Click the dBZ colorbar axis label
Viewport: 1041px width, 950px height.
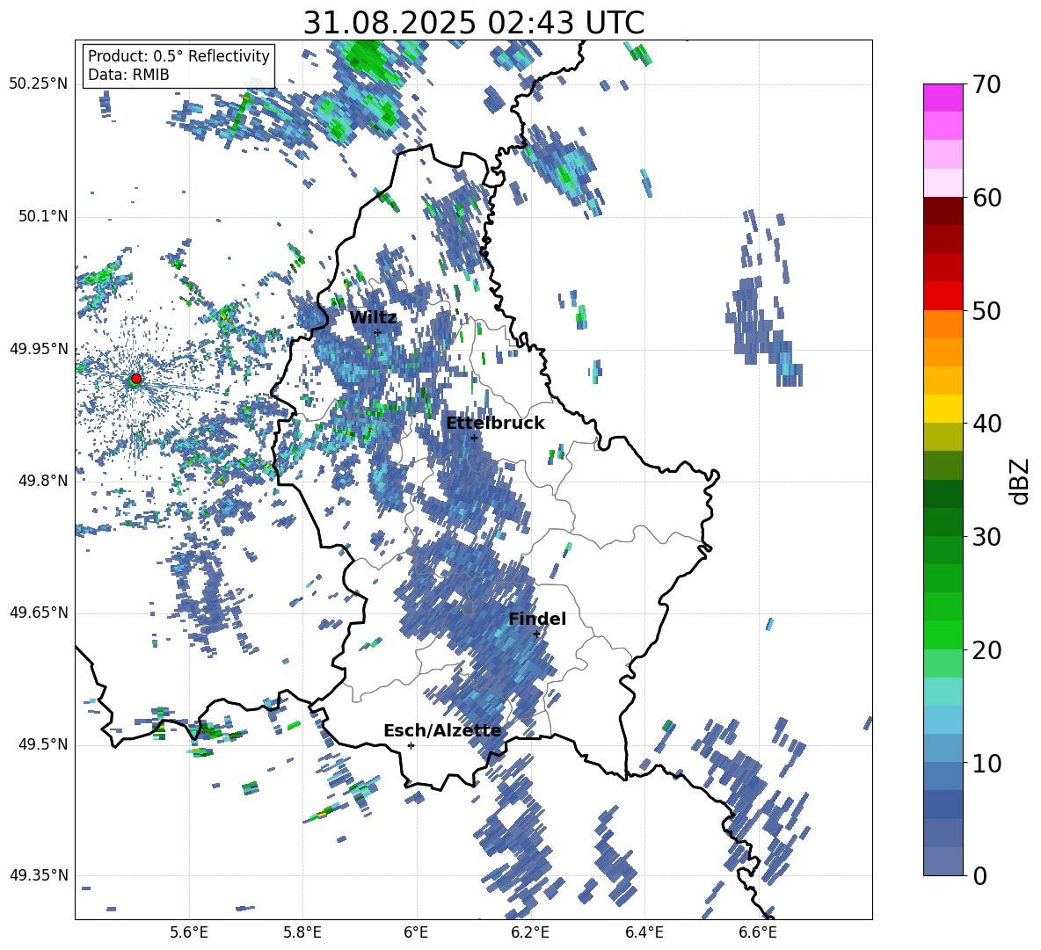click(1021, 481)
